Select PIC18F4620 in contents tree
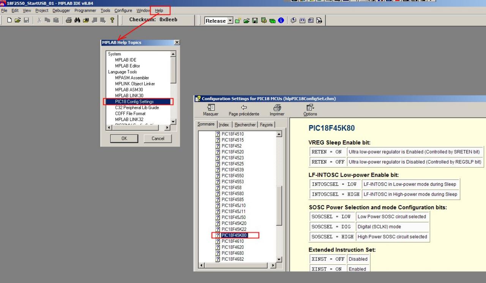The height and width of the screenshot is (283, 486). tap(232, 247)
